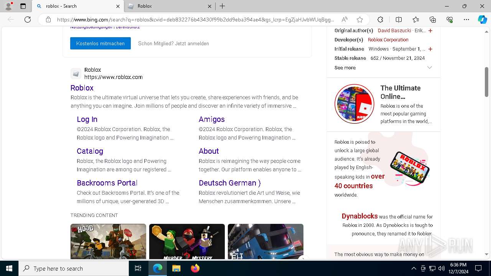Click the over 40 countries text
This screenshot has width=491, height=276.
coord(359,181)
